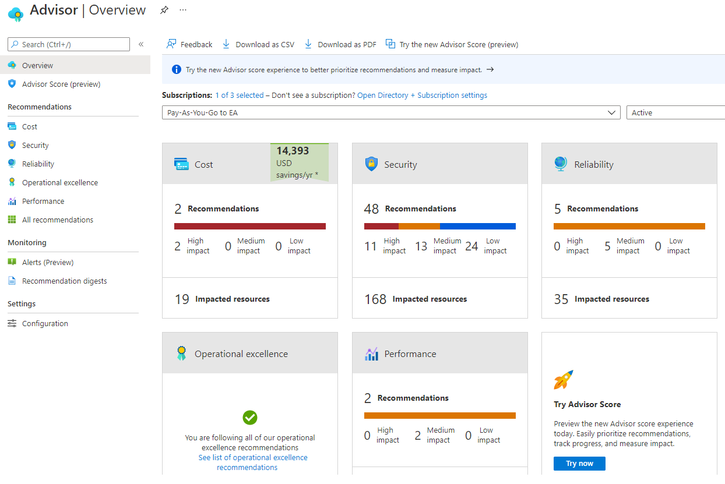
Task: Click 24 Low impact in Security card
Action: click(486, 246)
